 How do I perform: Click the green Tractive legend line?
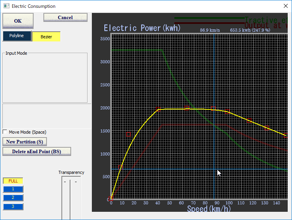tap(209, 18)
